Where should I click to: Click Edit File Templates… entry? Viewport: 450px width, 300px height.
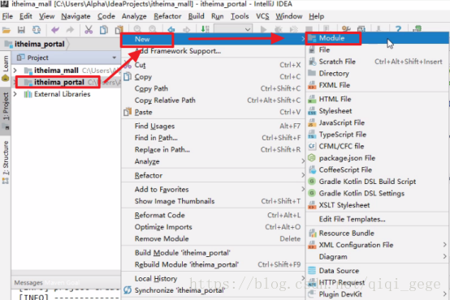coord(352,219)
